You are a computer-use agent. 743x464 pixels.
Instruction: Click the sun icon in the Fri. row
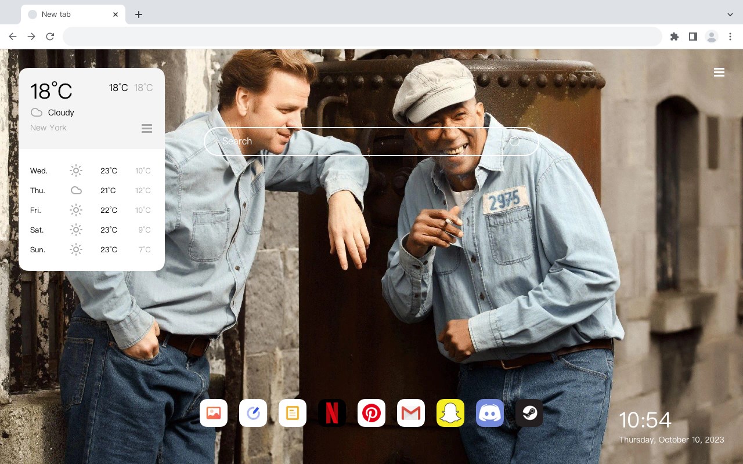[x=76, y=210]
